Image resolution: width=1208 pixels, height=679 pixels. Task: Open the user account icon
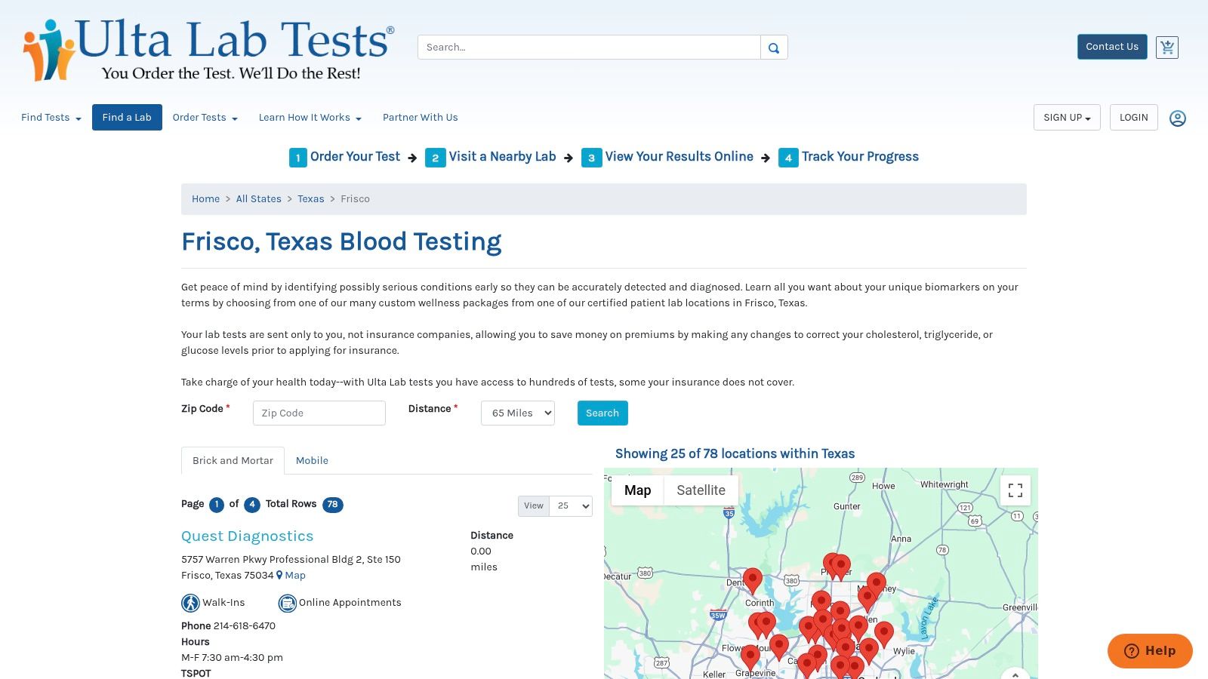[x=1178, y=117]
